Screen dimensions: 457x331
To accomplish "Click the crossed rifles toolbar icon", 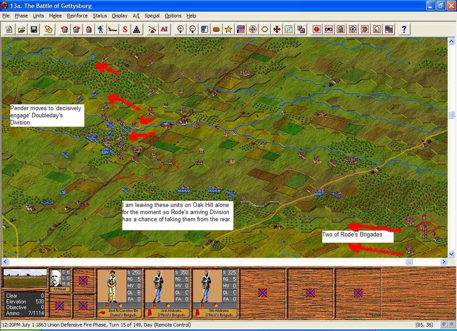I will coord(152,29).
